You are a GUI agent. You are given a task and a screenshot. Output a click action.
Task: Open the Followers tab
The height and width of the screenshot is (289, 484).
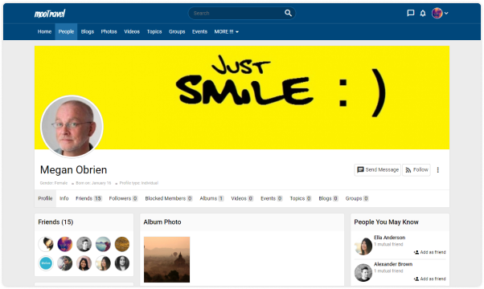[x=123, y=198]
